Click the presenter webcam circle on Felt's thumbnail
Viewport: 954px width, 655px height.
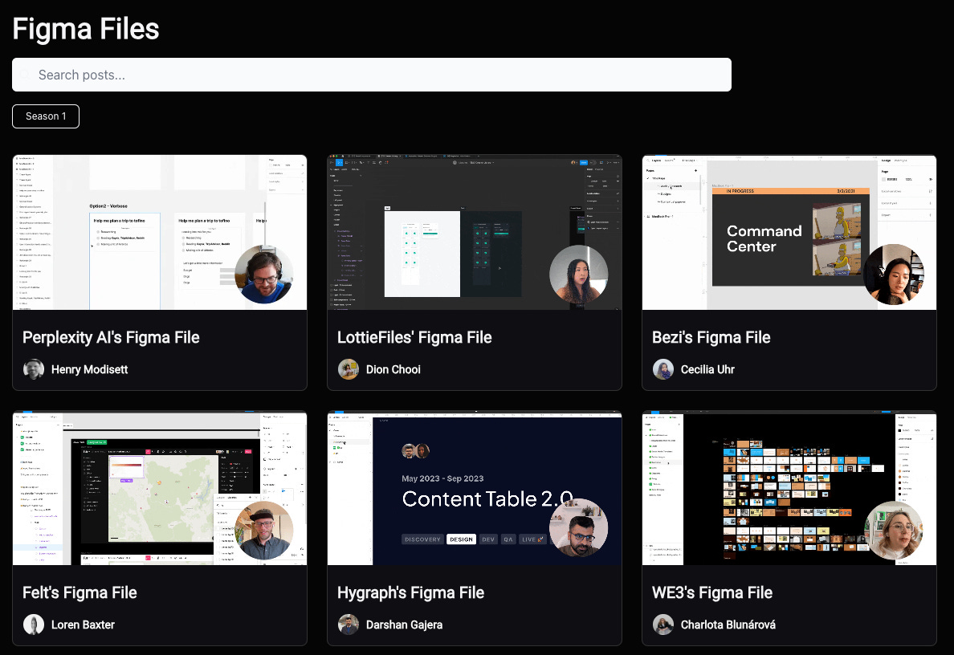(264, 530)
